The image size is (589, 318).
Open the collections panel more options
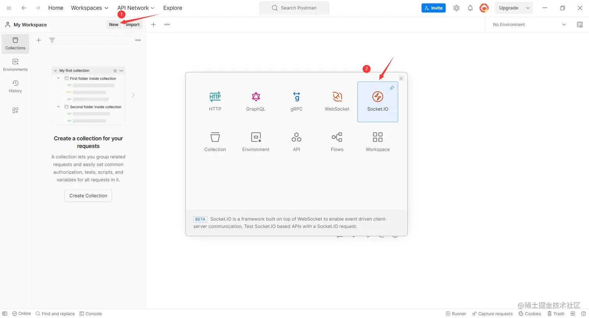[138, 40]
